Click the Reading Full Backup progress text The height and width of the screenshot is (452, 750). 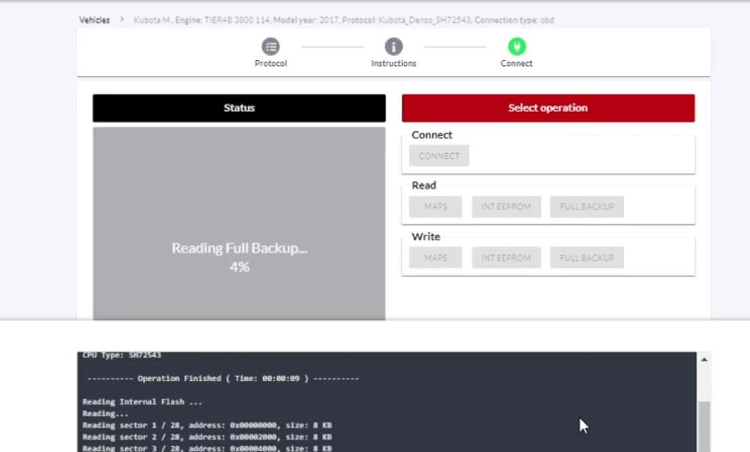(239, 248)
